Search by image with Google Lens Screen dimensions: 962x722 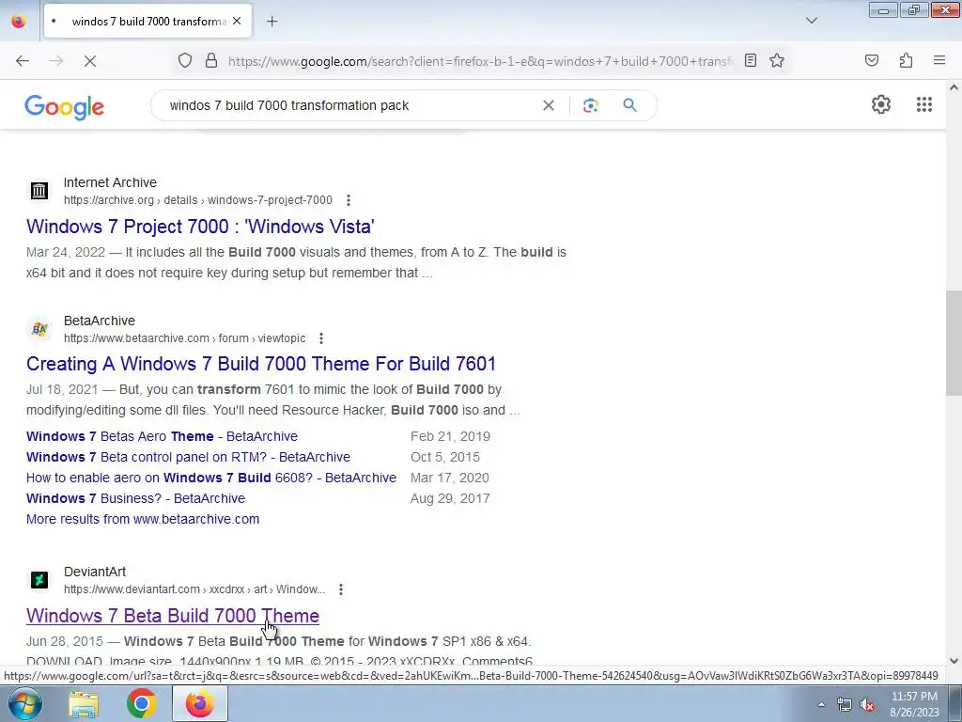pos(590,105)
